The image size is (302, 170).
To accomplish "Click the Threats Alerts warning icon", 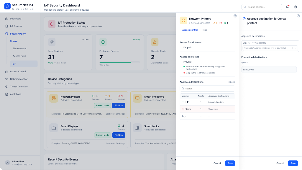I will coord(155,42).
